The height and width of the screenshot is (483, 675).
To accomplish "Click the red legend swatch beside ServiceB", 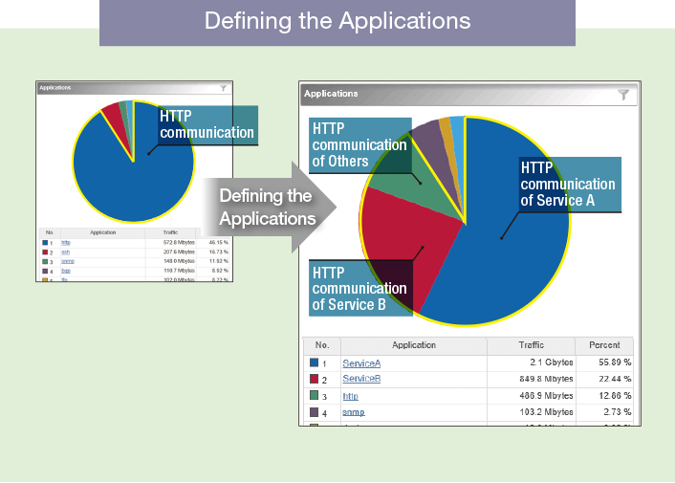I will 314,379.
